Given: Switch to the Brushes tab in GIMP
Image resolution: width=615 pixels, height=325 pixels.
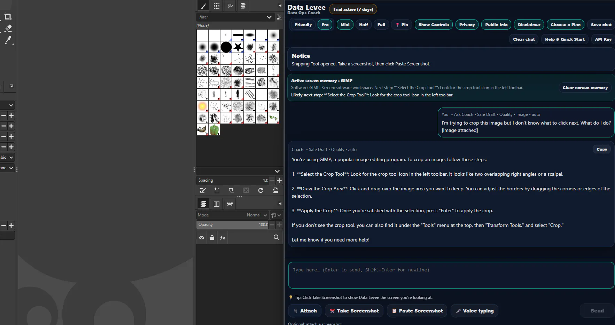Looking at the screenshot, I should [203, 6].
